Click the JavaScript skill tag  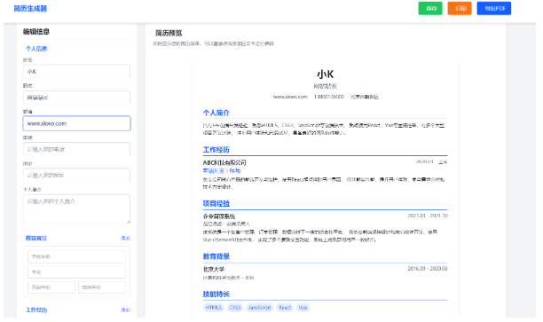click(260, 308)
